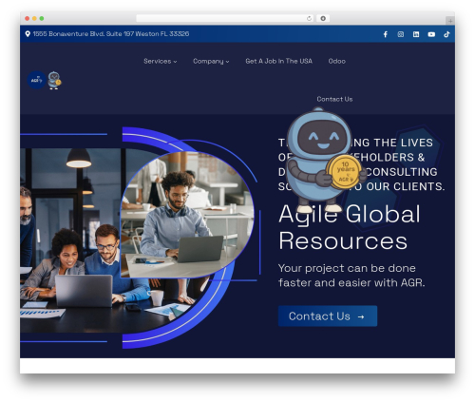The height and width of the screenshot is (402, 475).
Task: Click the blue Contact Us button
Action: tap(328, 316)
